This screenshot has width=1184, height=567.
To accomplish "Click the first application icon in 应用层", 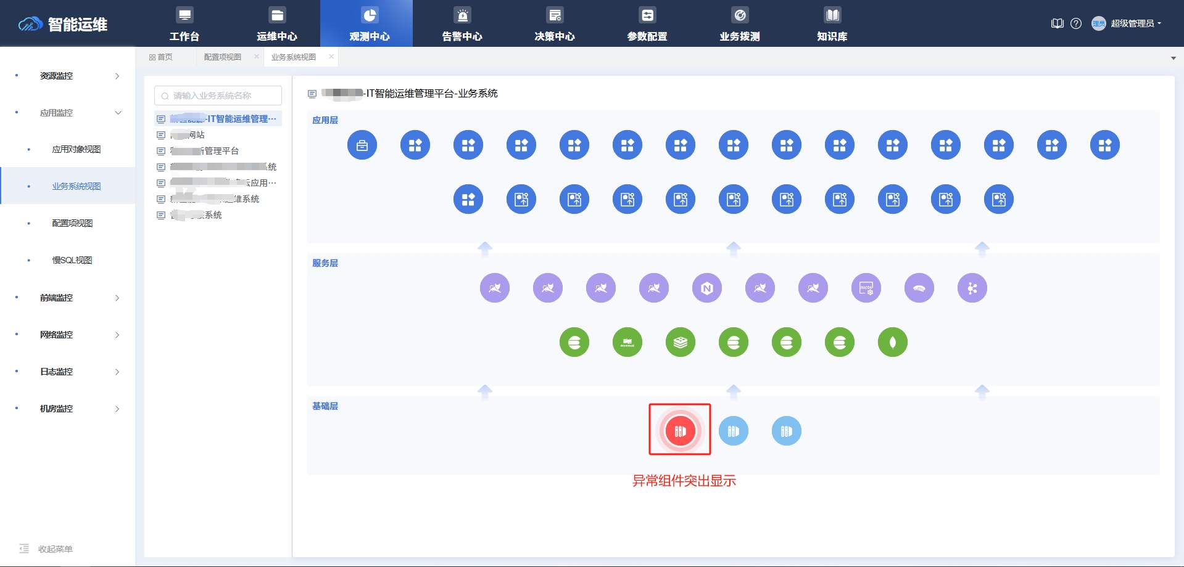I will [362, 145].
